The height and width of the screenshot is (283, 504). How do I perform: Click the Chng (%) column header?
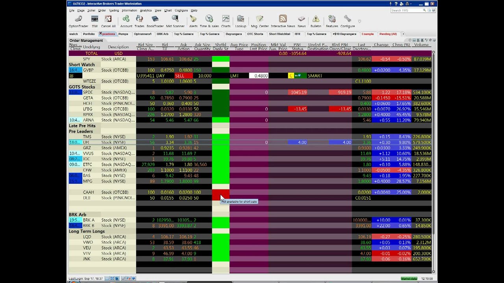[x=401, y=45]
